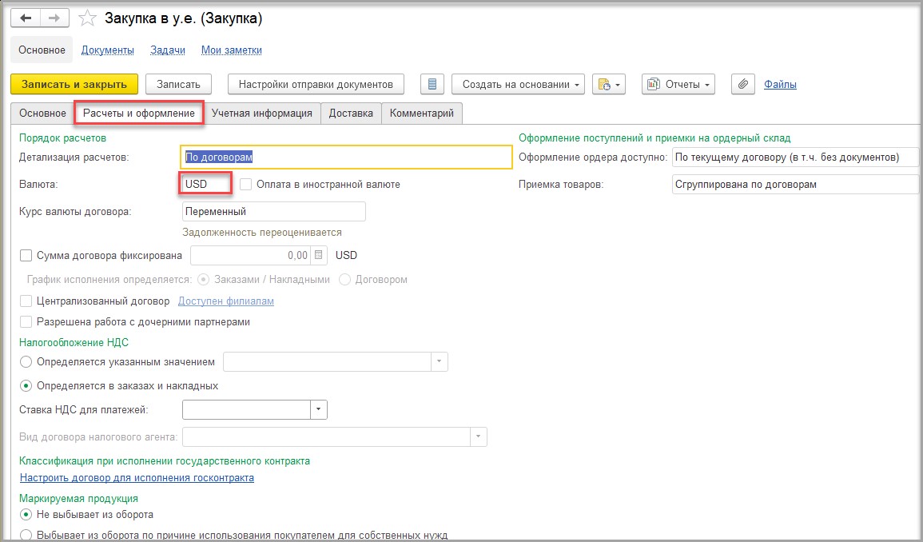The height and width of the screenshot is (542, 923).
Task: Switch to Учетная информация tab
Action: (262, 114)
